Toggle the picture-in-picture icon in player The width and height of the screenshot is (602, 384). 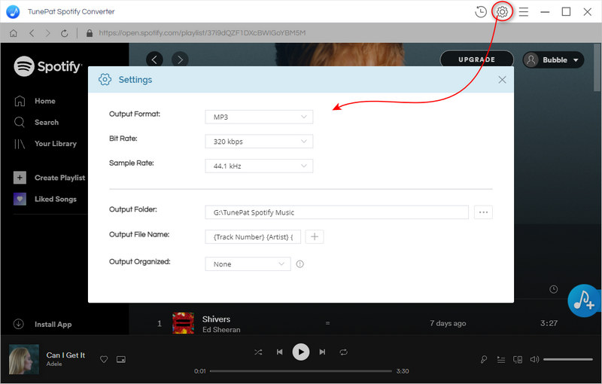click(x=121, y=359)
